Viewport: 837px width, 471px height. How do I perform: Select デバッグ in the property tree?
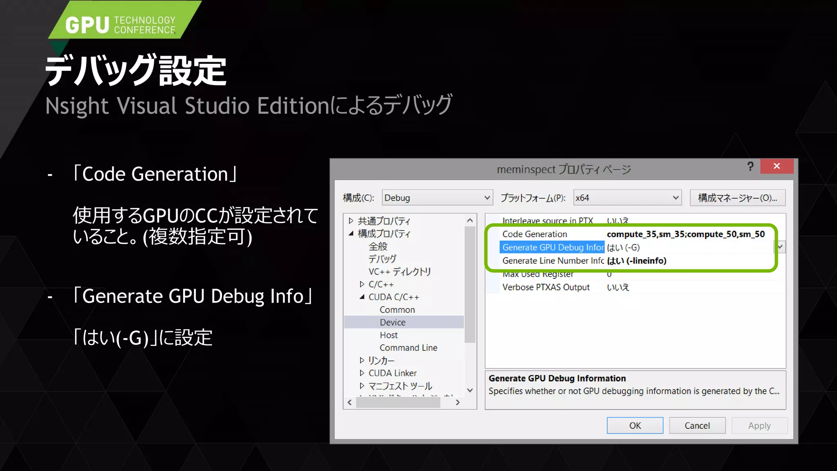[x=382, y=259]
